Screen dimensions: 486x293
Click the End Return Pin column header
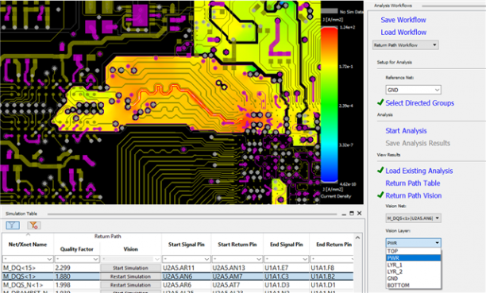coord(334,245)
